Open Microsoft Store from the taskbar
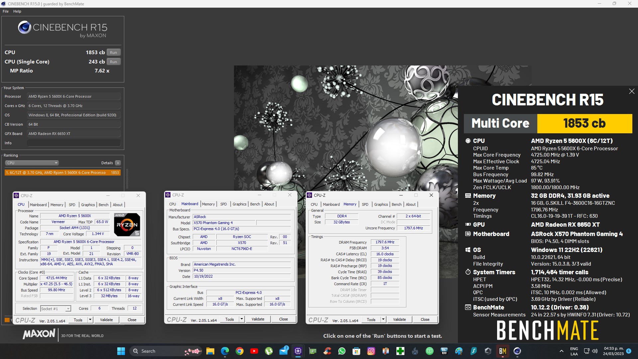 click(x=357, y=351)
